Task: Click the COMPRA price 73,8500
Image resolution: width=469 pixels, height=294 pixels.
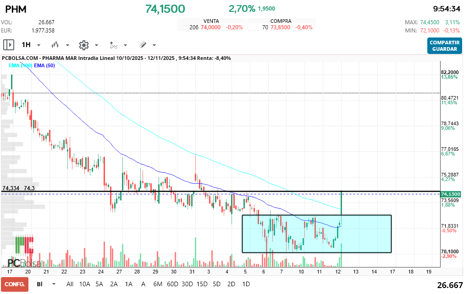Action: (280, 27)
